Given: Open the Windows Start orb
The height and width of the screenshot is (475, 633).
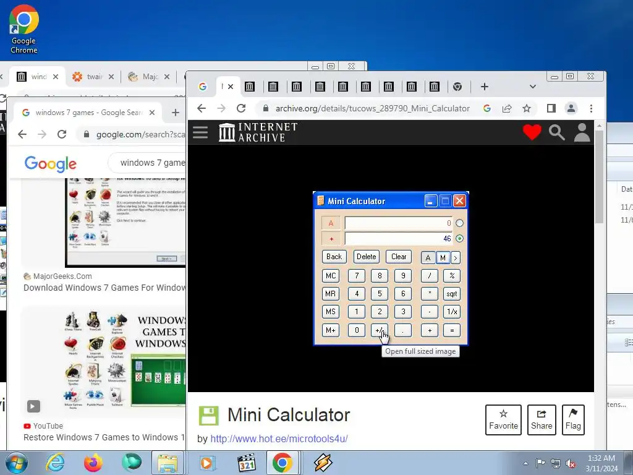Looking at the screenshot, I should pyautogui.click(x=17, y=463).
